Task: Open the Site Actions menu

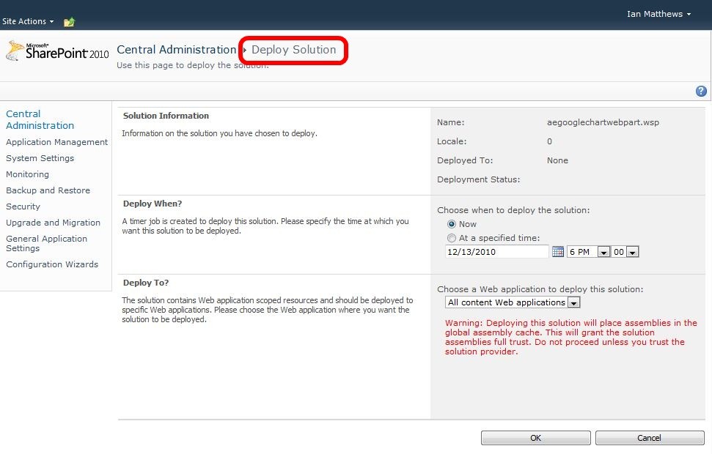Action: click(x=28, y=22)
